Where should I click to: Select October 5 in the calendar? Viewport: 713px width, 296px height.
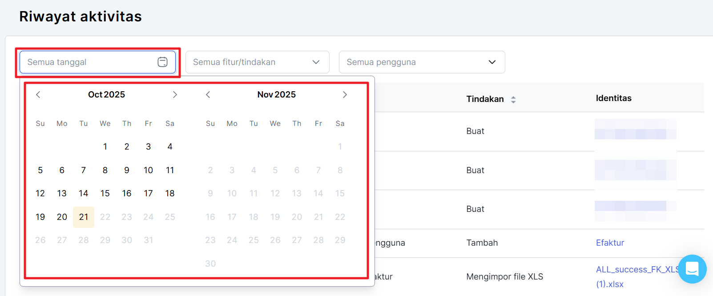click(x=40, y=170)
